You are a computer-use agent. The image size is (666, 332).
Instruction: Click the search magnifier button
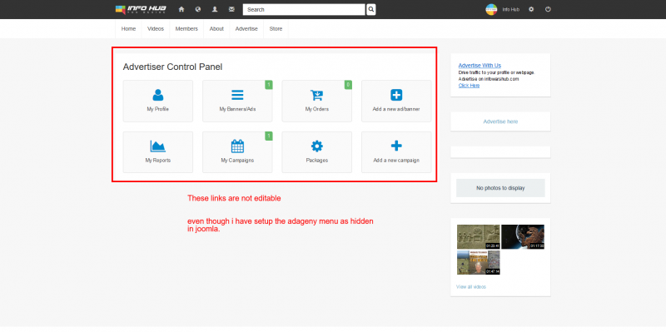click(371, 9)
